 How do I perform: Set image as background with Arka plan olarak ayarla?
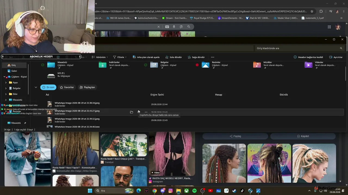[146, 57]
